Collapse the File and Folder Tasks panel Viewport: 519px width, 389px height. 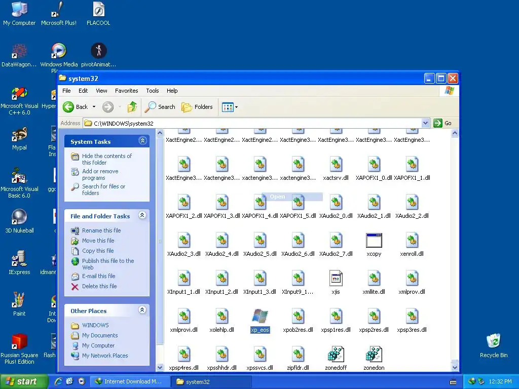(142, 215)
